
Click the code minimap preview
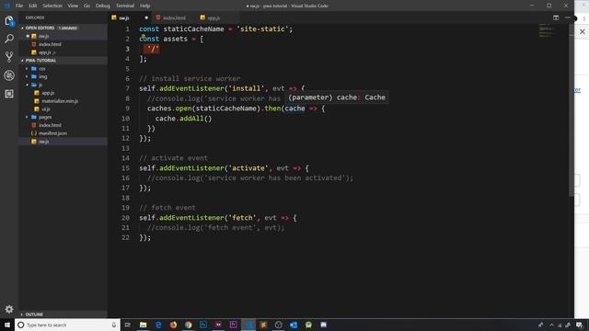[548, 30]
